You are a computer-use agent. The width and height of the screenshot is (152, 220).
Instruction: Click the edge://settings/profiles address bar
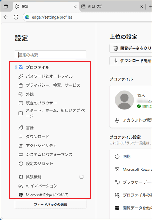pos(87,17)
